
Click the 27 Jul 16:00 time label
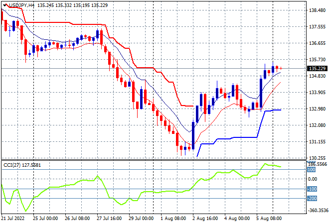(x=109, y=219)
